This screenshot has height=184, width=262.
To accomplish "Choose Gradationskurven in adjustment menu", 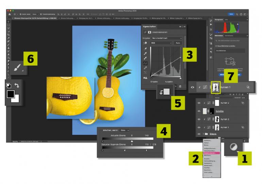I will pos(212,153).
